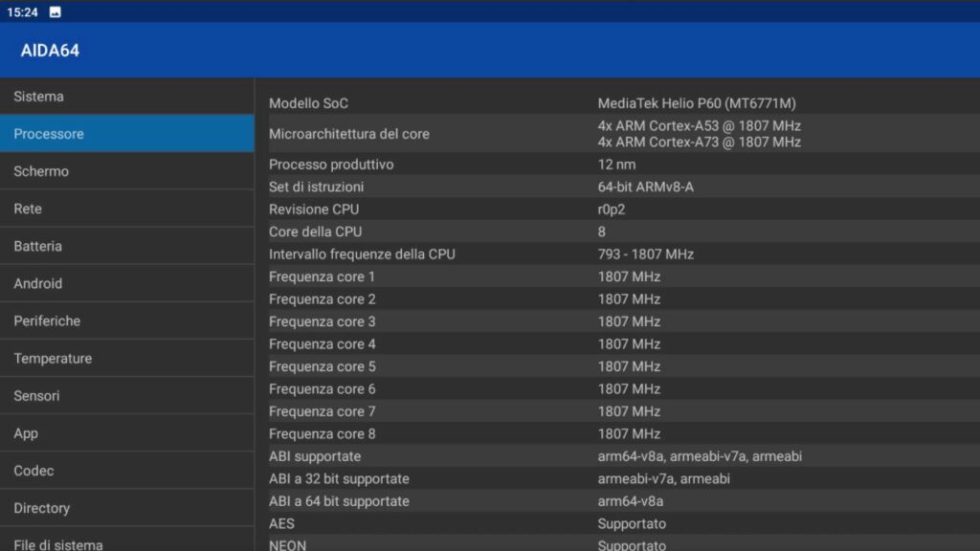980x551 pixels.
Task: Select the App sidebar entry
Action: pos(126,433)
